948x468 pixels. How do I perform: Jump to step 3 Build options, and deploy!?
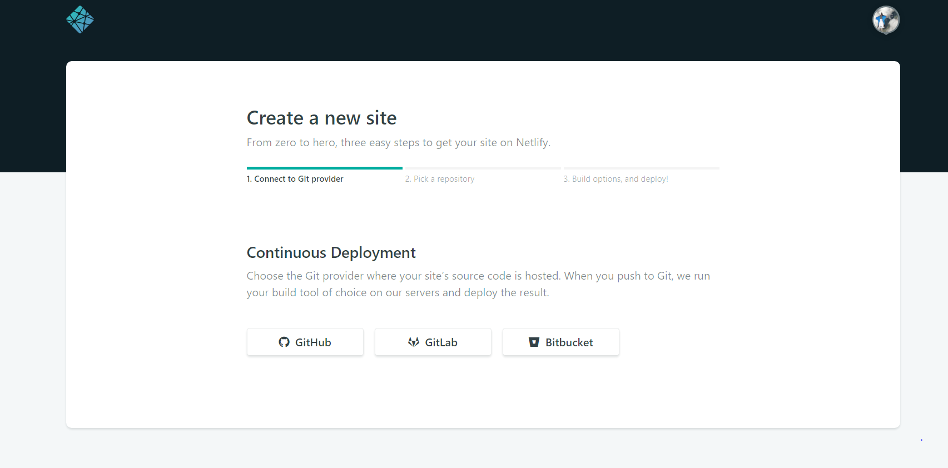pos(616,179)
